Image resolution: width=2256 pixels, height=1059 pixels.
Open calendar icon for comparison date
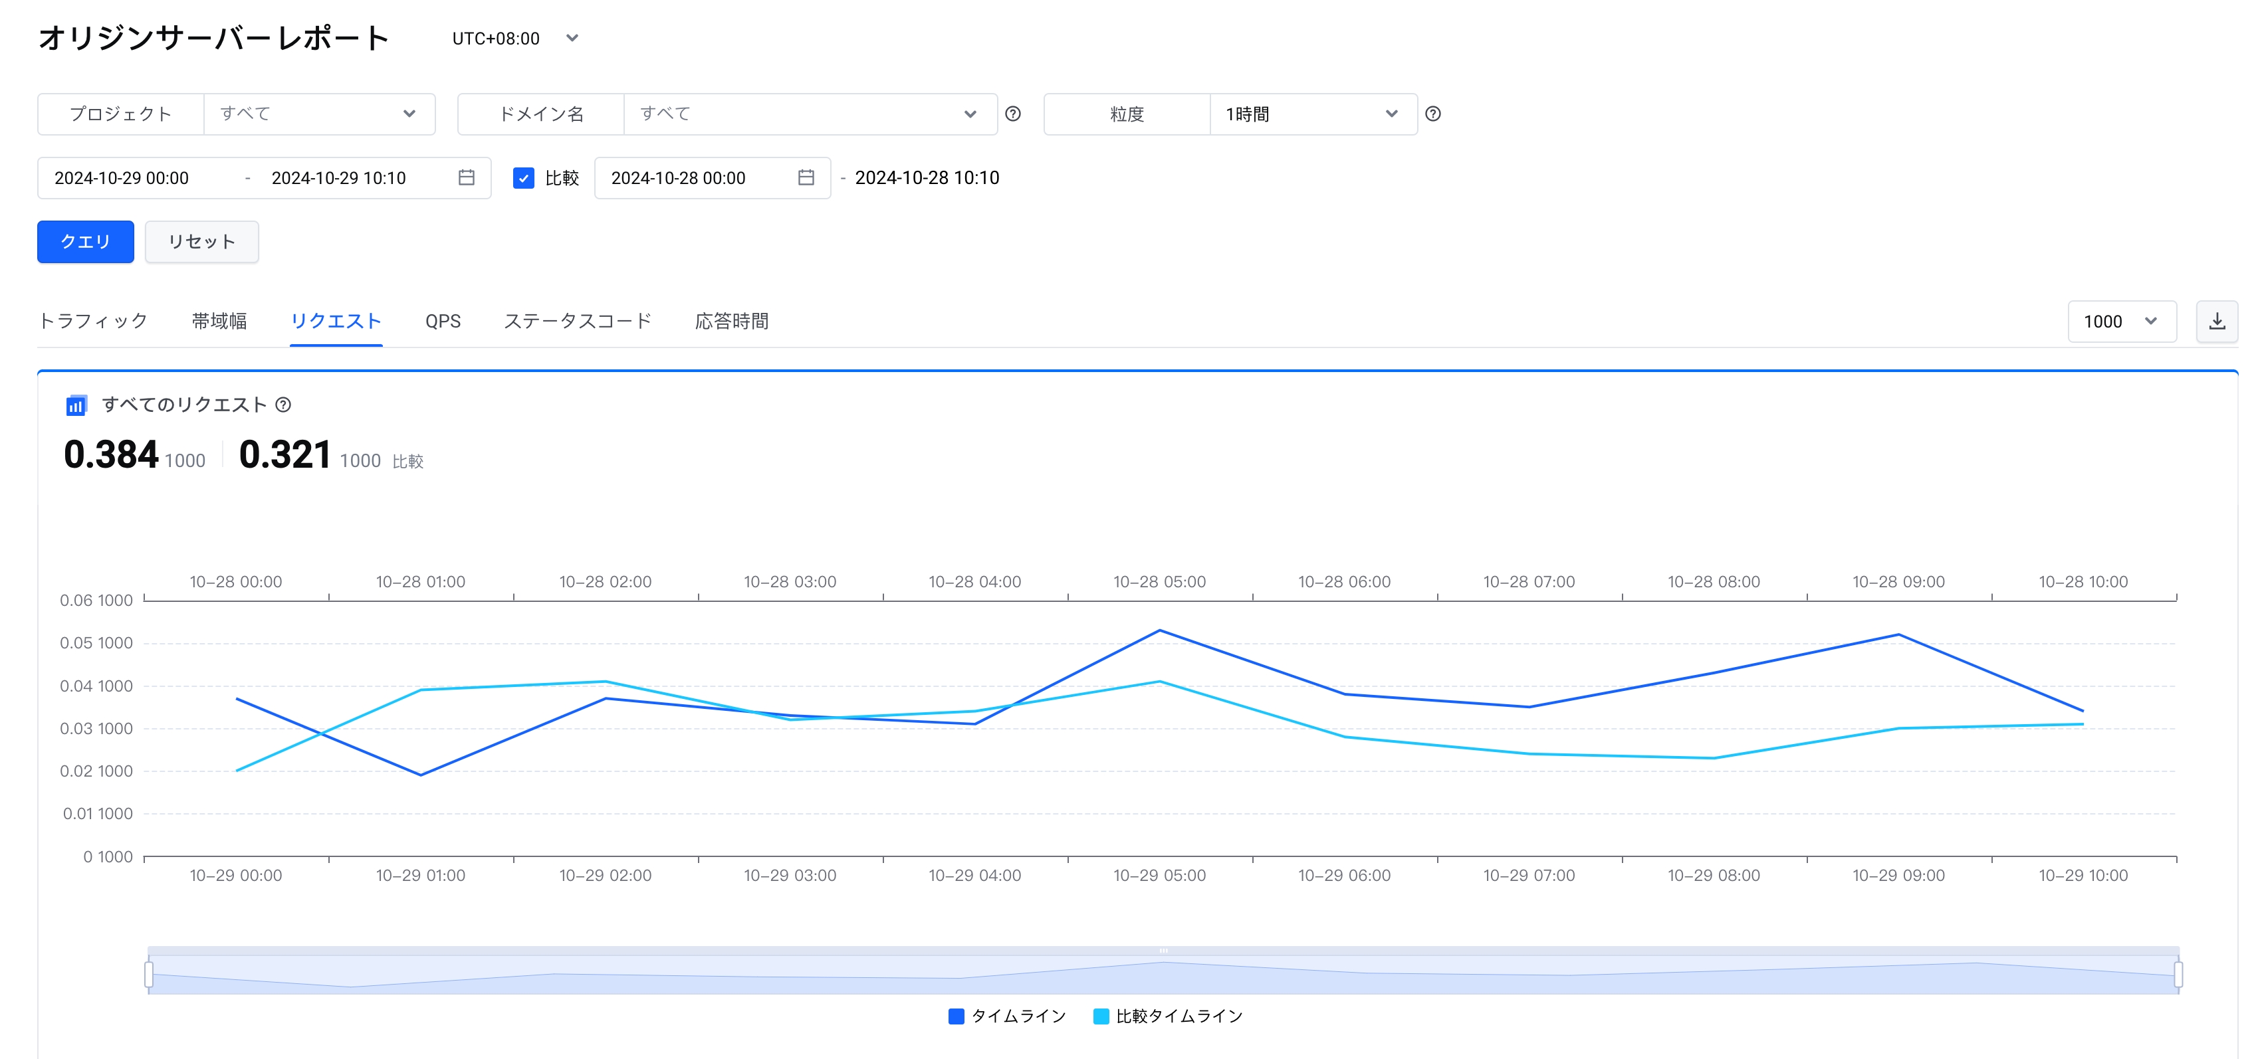tap(806, 177)
